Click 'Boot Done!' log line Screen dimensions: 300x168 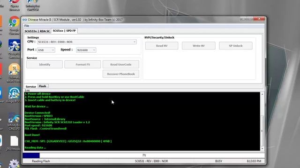pos(32,135)
